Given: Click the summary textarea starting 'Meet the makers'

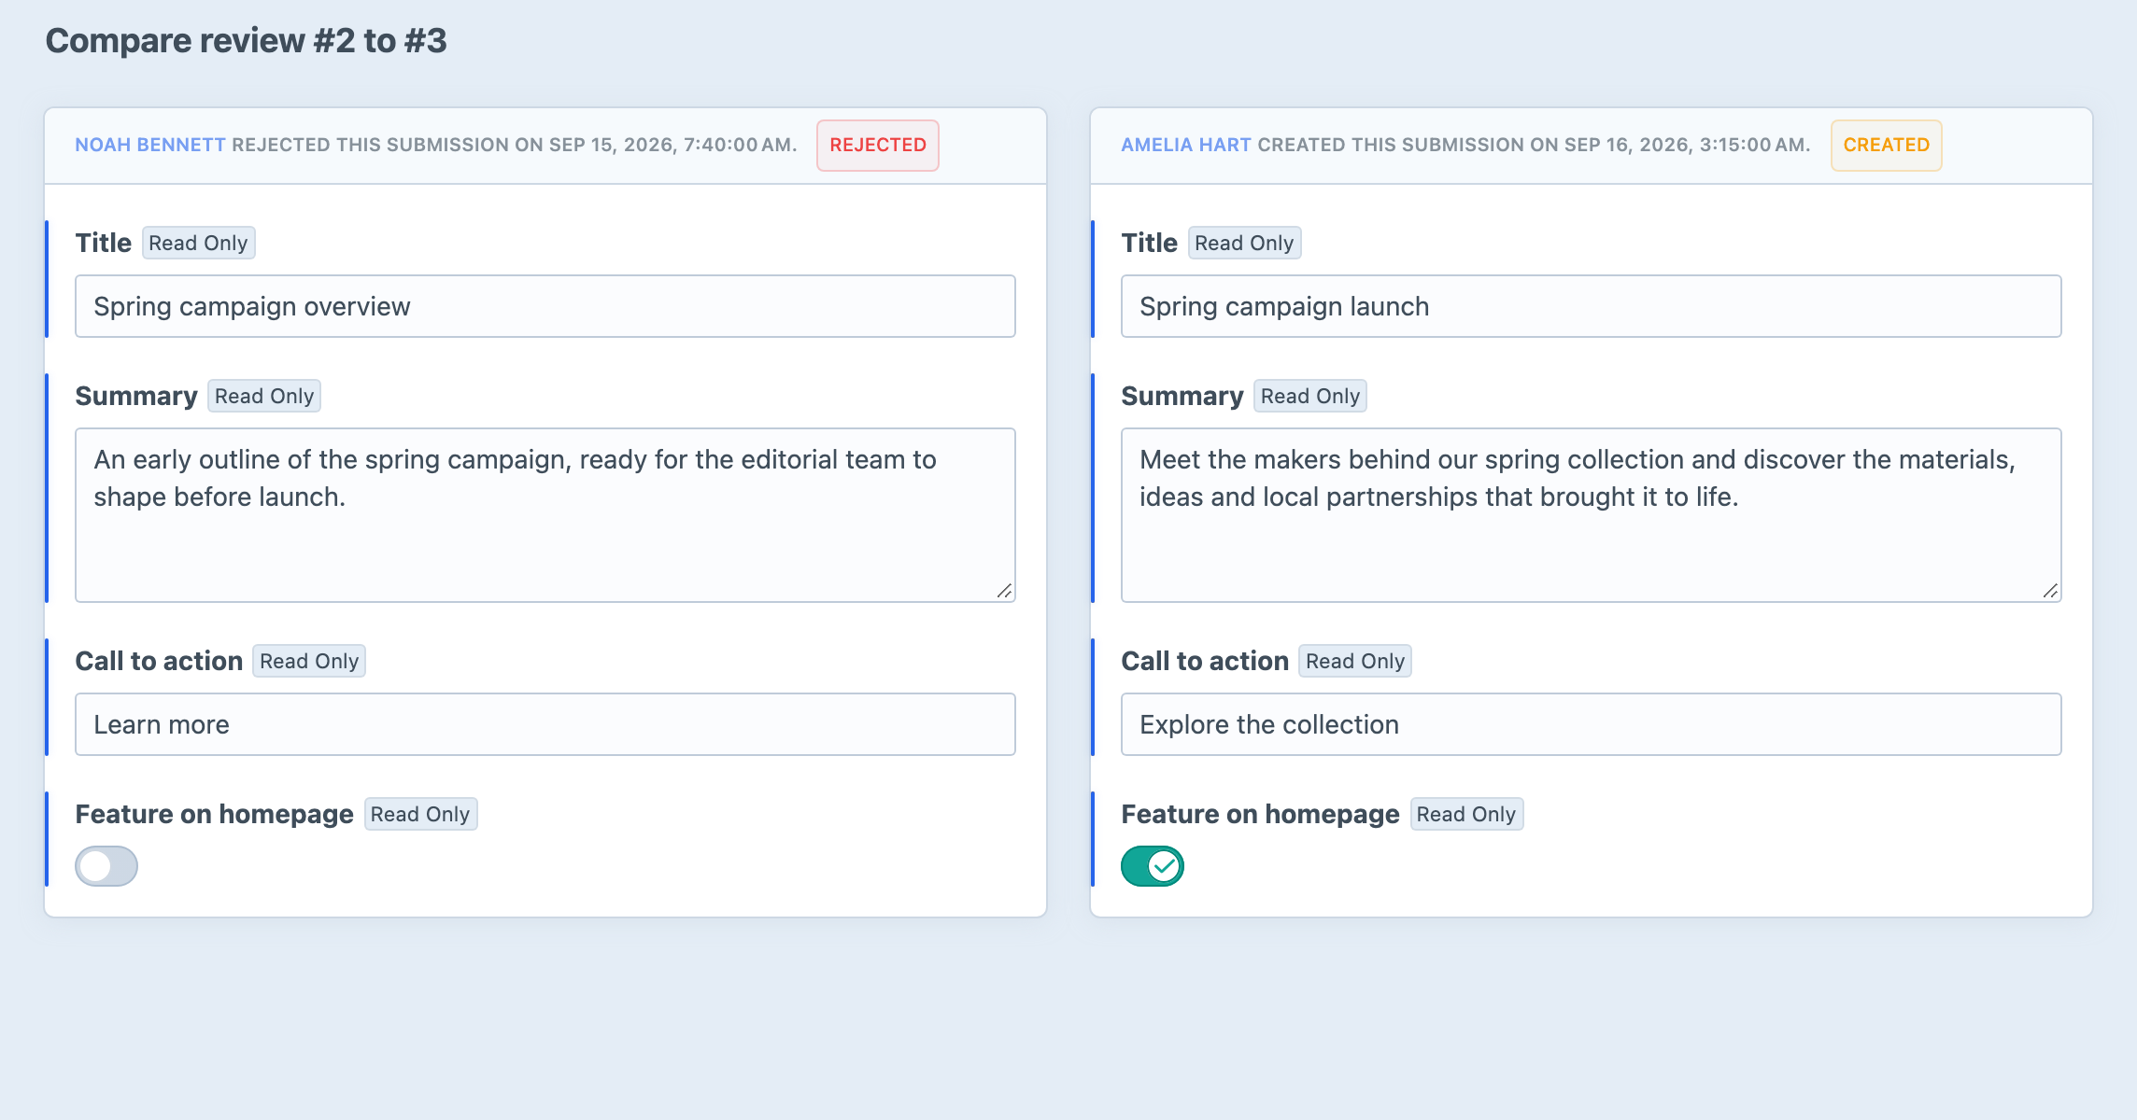Looking at the screenshot, I should (1592, 515).
